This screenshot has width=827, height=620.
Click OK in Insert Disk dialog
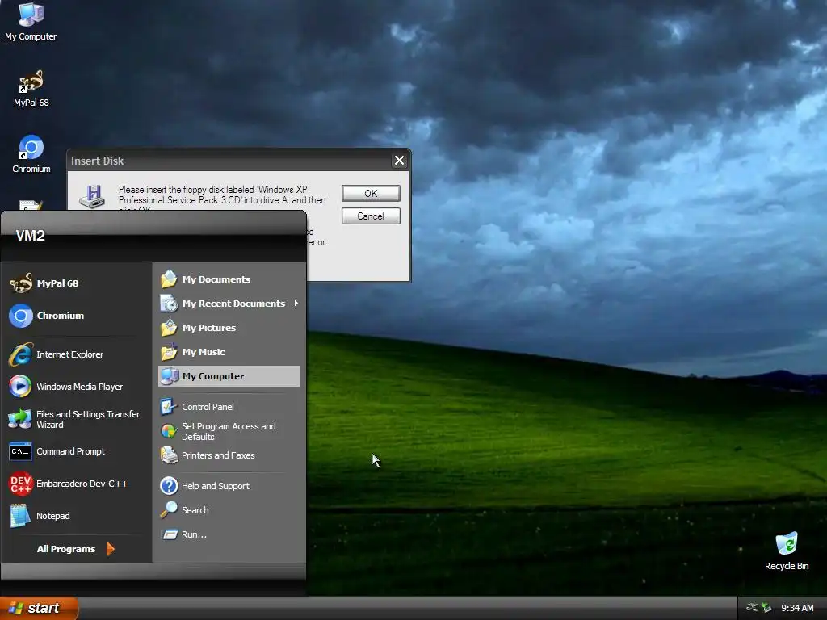tap(371, 194)
